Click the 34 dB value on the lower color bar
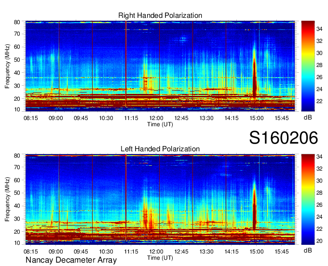Image resolution: width=328 pixels, height=266 pixels. (319, 157)
